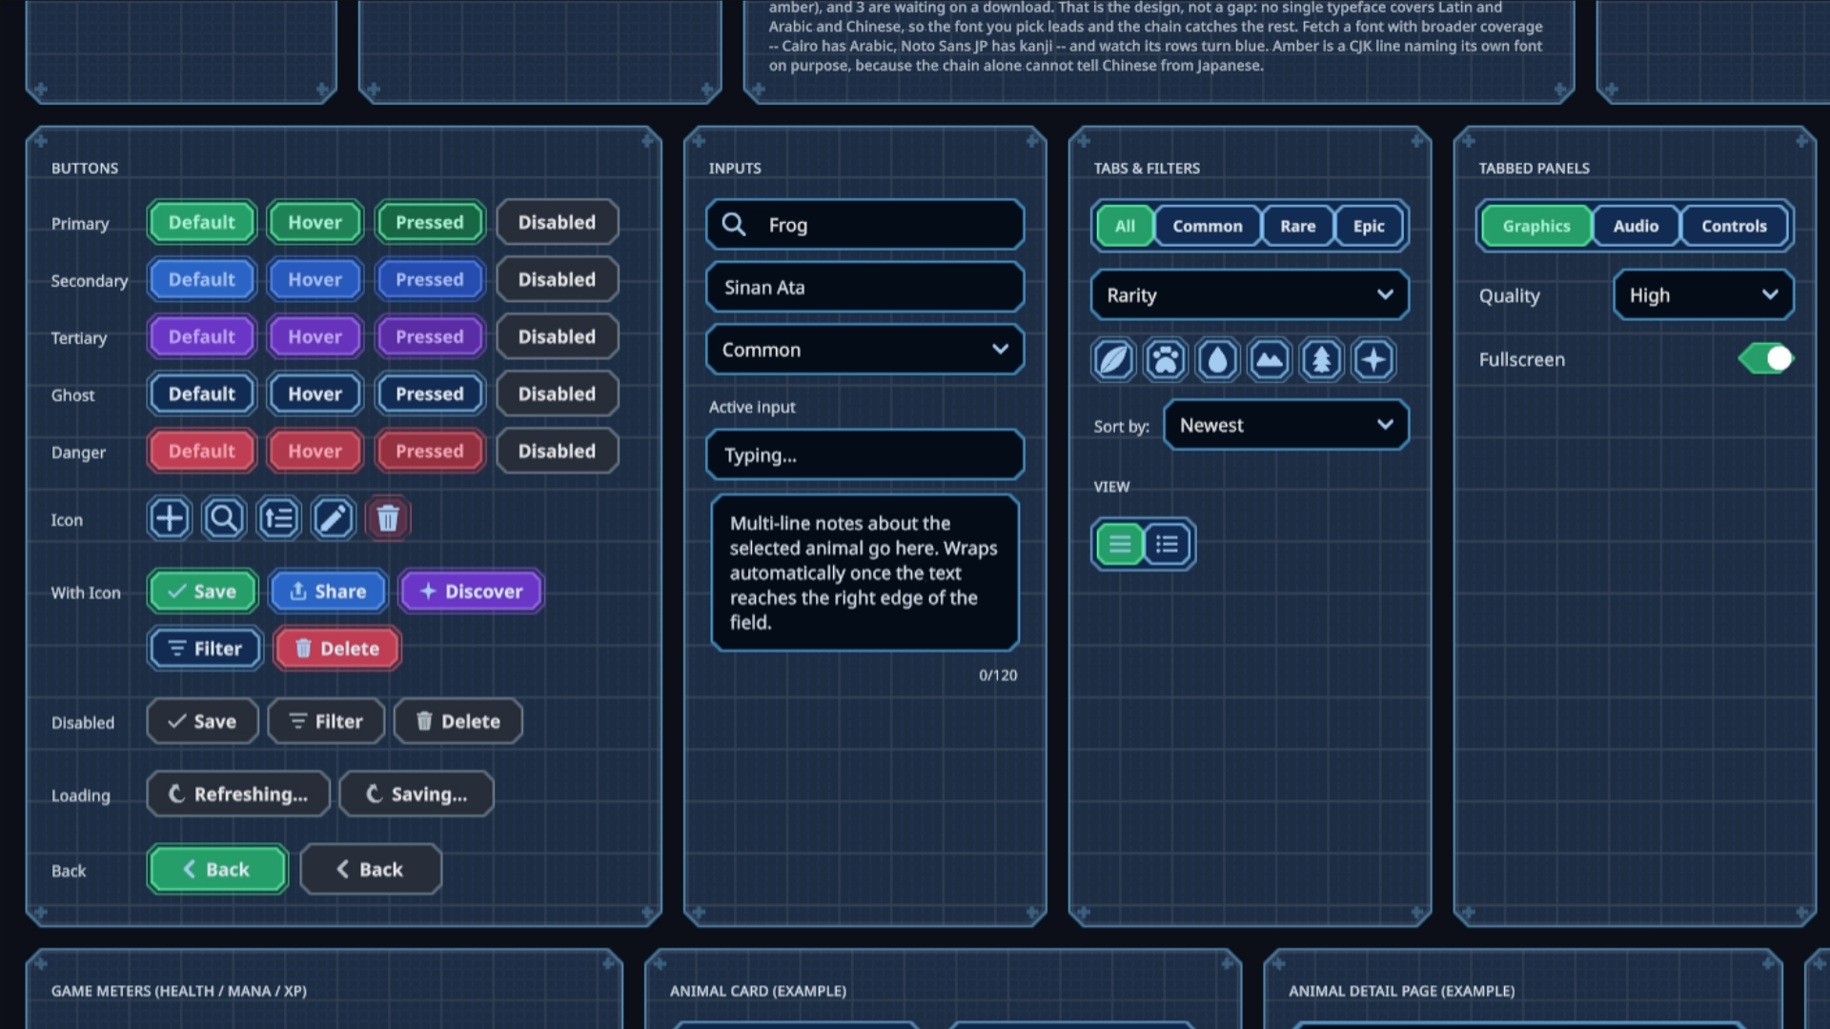Click the green Back button
The width and height of the screenshot is (1830, 1029).
217,869
